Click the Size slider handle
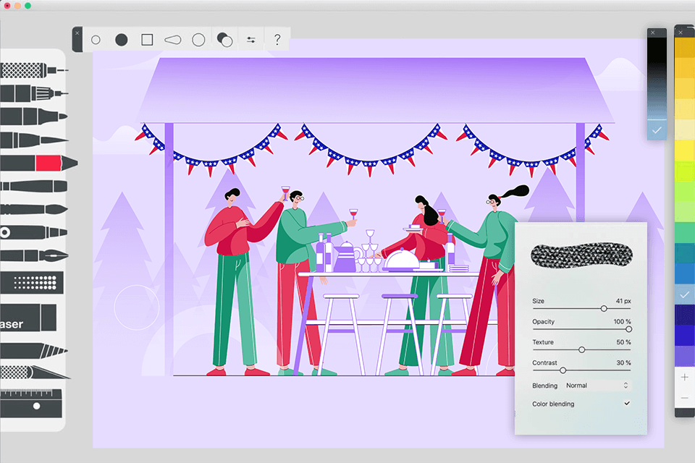695x463 pixels. pos(604,308)
